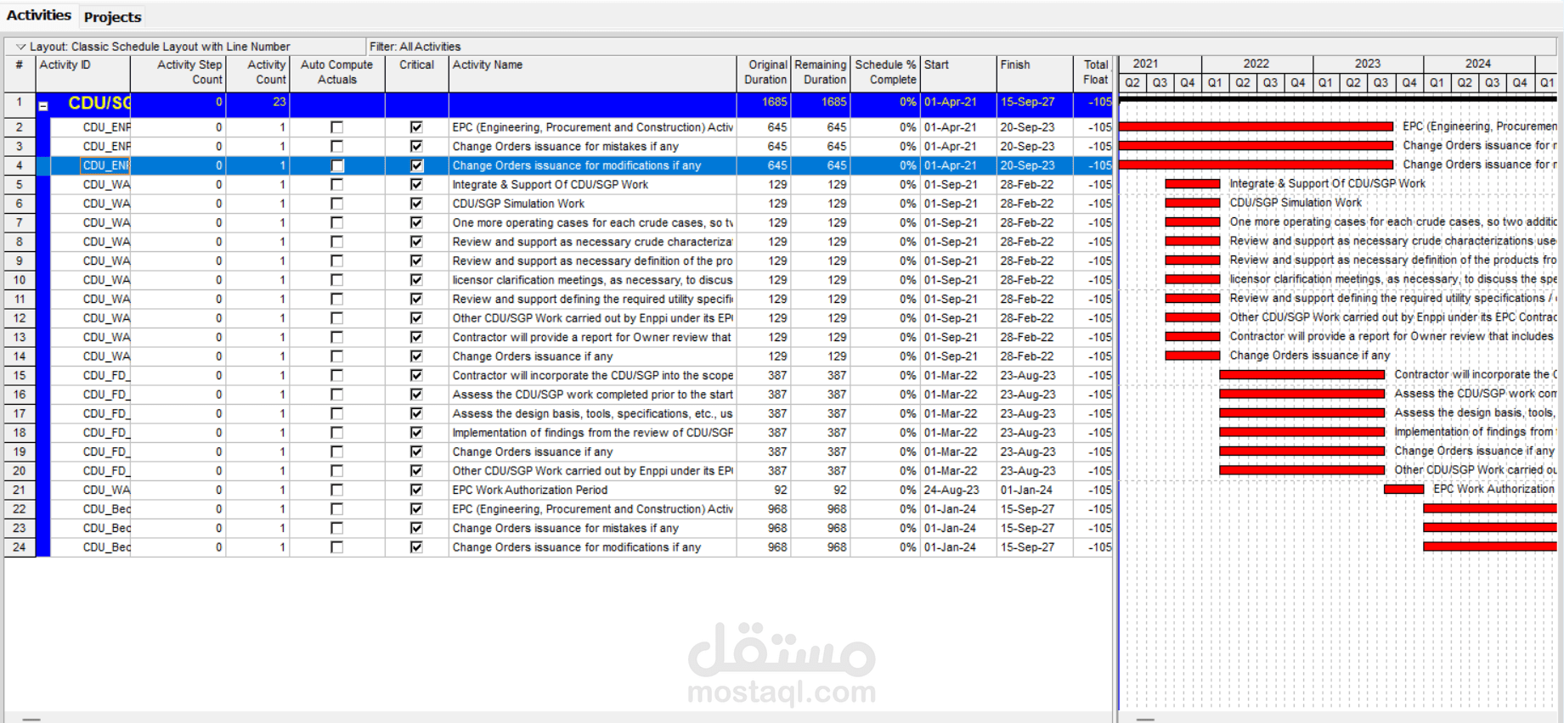The height and width of the screenshot is (723, 1564).
Task: Switch to the Activities tab
Action: click(x=39, y=15)
